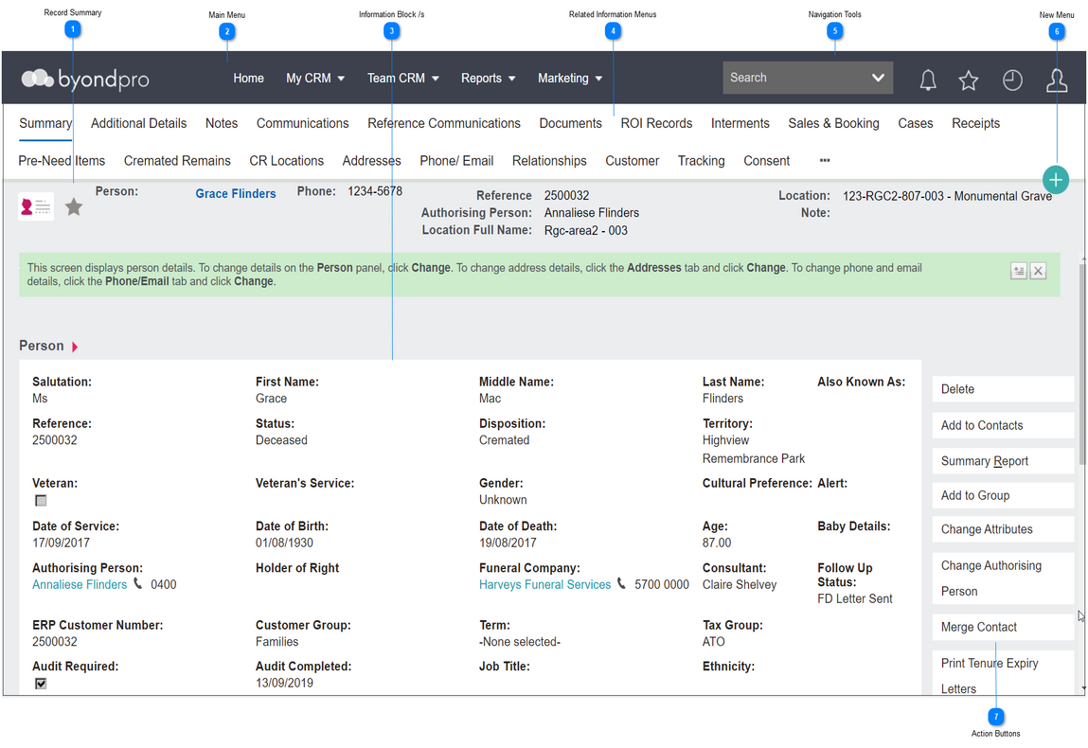Click the byondpro logo
This screenshot has height=748, width=1088.
(x=85, y=80)
